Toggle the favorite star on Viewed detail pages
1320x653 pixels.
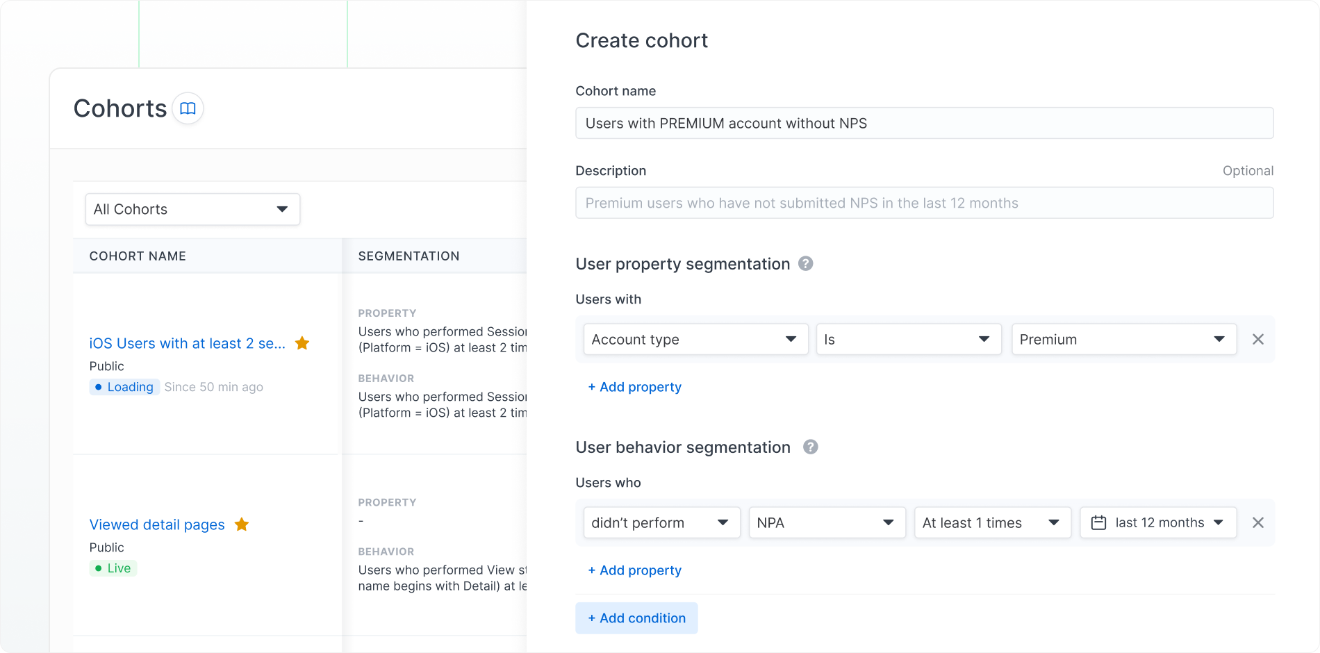[242, 524]
